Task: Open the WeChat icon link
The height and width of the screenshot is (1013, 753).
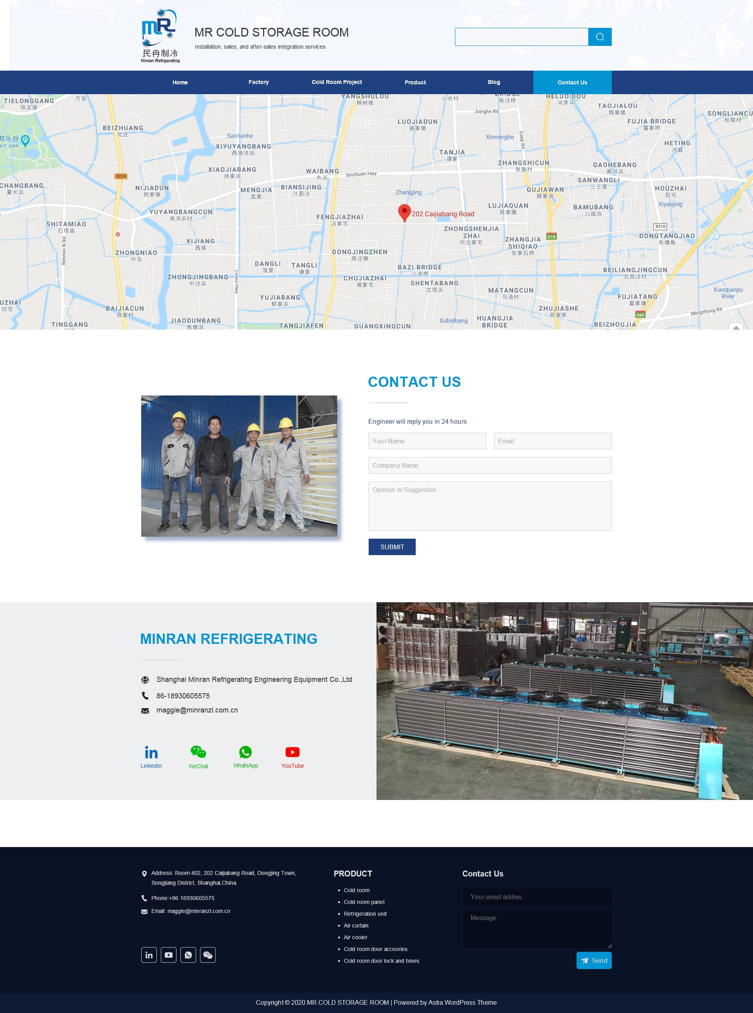Action: tap(198, 752)
